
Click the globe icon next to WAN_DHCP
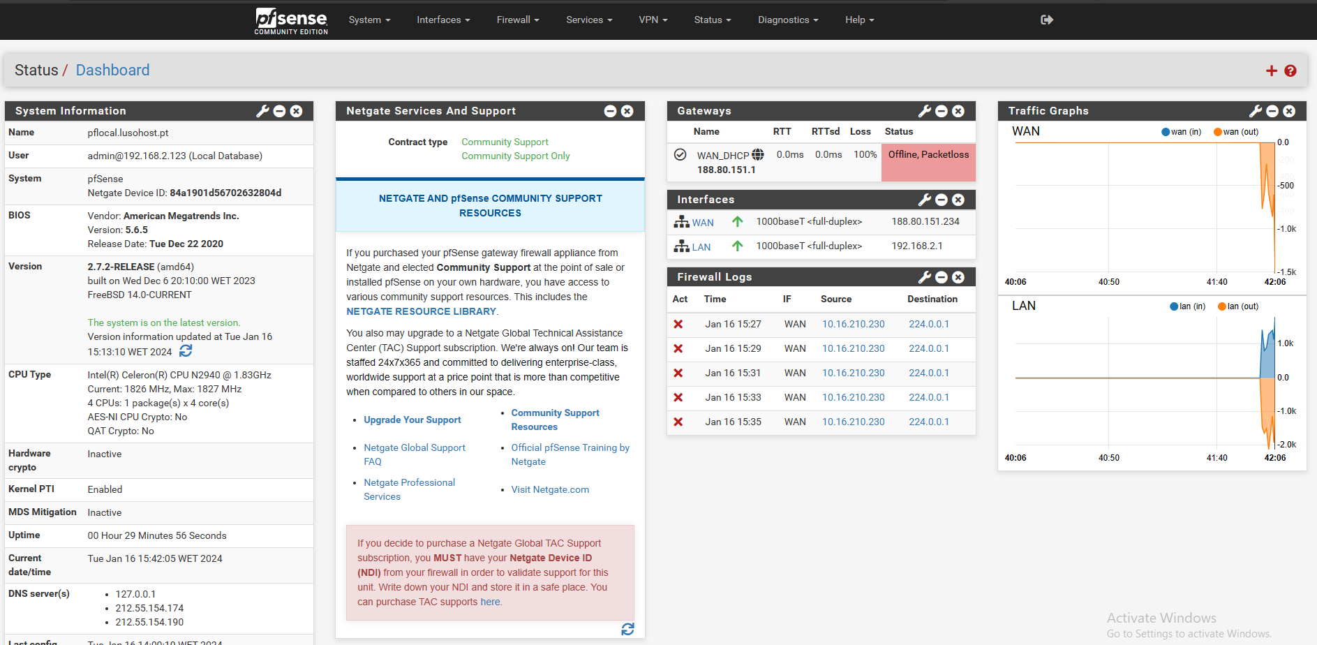click(x=758, y=155)
